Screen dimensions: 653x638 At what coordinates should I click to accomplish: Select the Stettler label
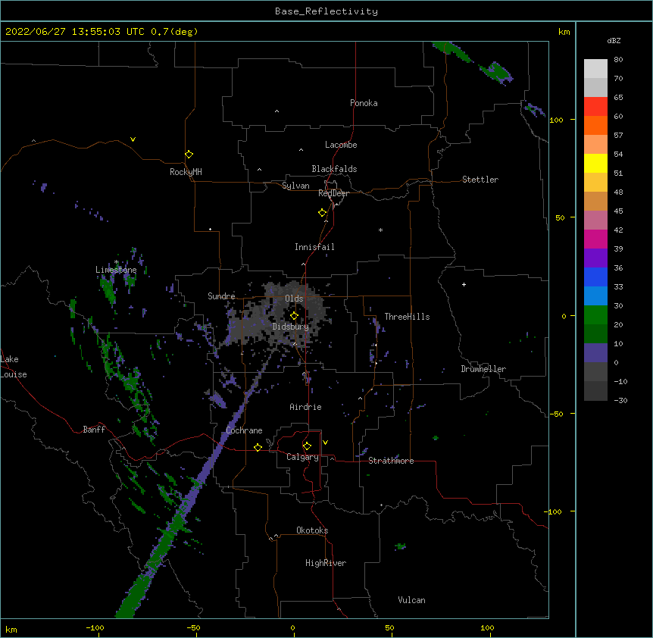point(480,180)
